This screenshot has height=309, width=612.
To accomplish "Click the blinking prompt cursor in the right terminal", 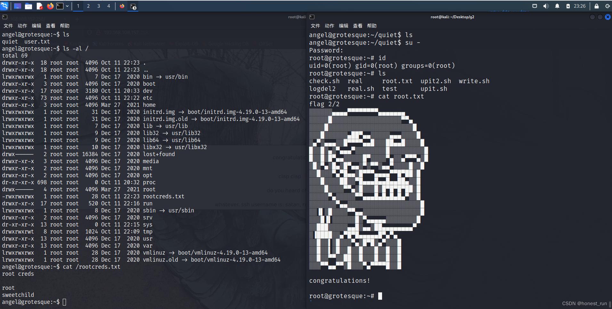I will tap(380, 296).
